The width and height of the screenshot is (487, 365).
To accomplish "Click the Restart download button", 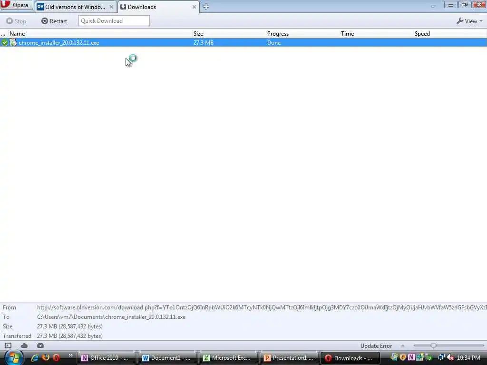I will click(x=54, y=21).
